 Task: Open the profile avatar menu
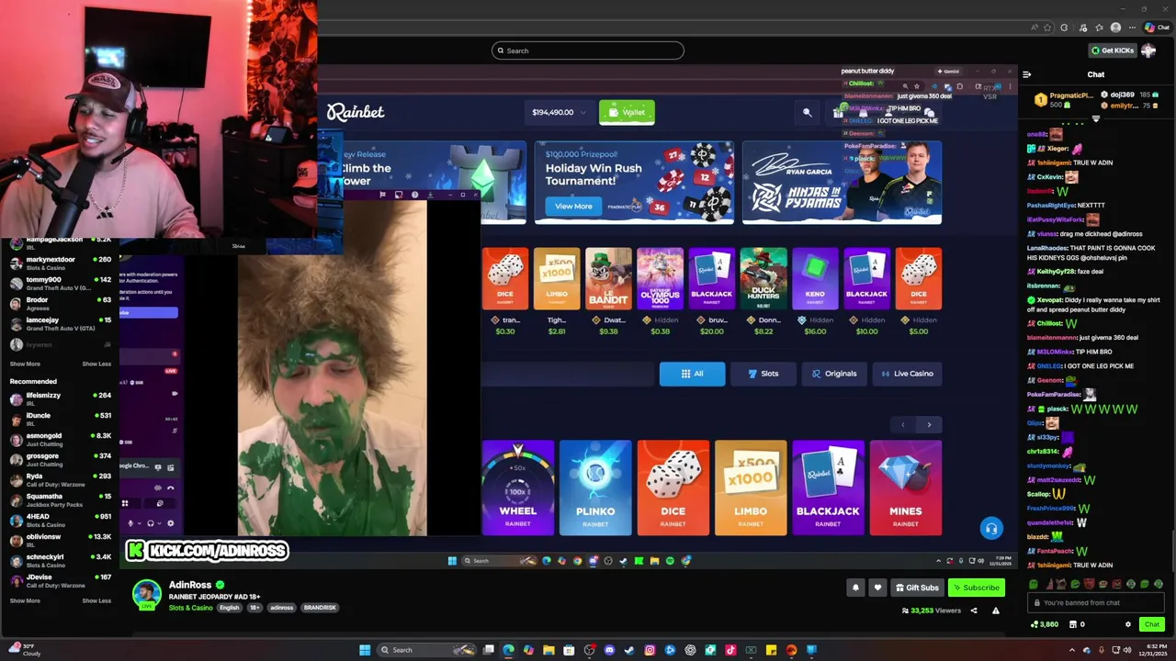click(1148, 50)
